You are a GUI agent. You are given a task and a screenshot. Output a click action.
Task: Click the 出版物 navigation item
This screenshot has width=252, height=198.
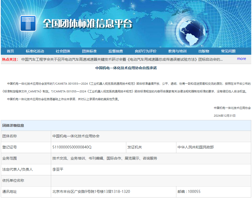coord(204,51)
